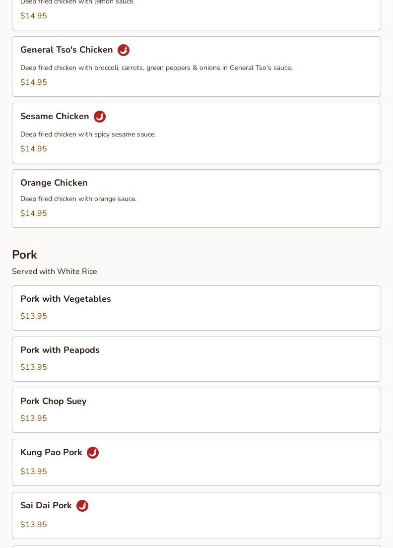The image size is (393, 548).
Task: Click the $14.95 price under Orange Chicken
Action: coord(34,213)
